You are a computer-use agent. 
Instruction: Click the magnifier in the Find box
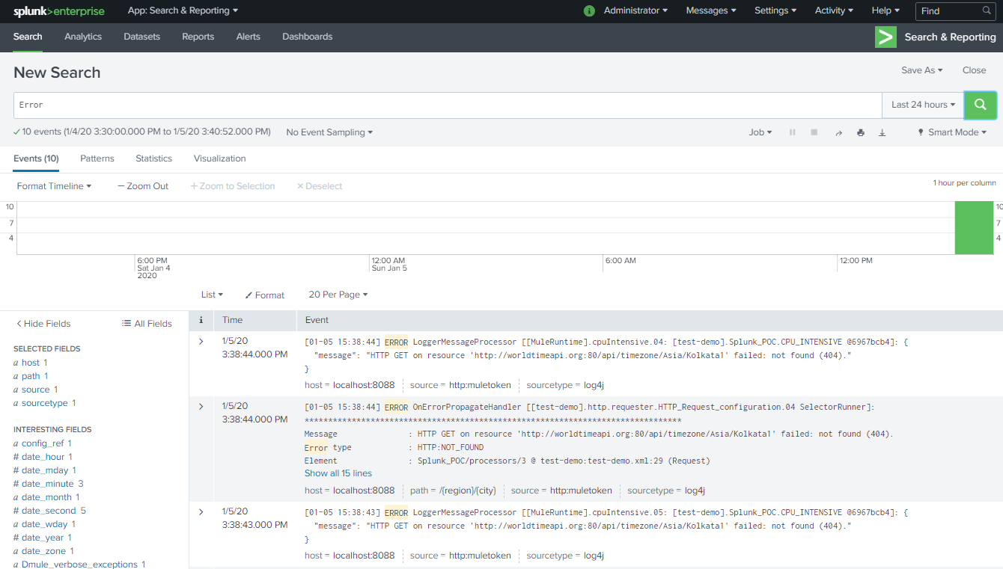(x=987, y=10)
